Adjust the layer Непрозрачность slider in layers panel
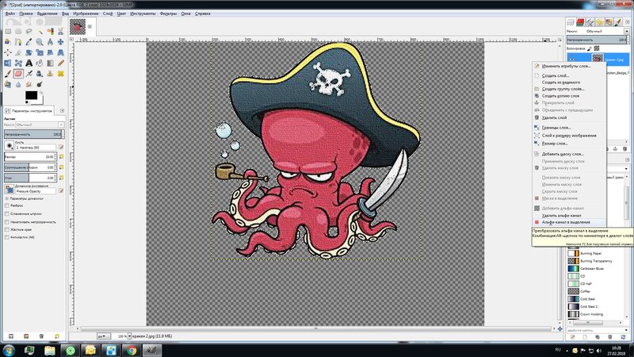This screenshot has width=634, height=357. (x=597, y=40)
